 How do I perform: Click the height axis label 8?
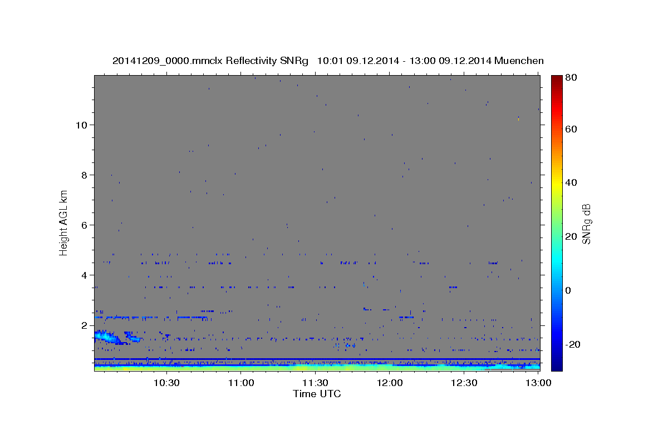(x=84, y=175)
